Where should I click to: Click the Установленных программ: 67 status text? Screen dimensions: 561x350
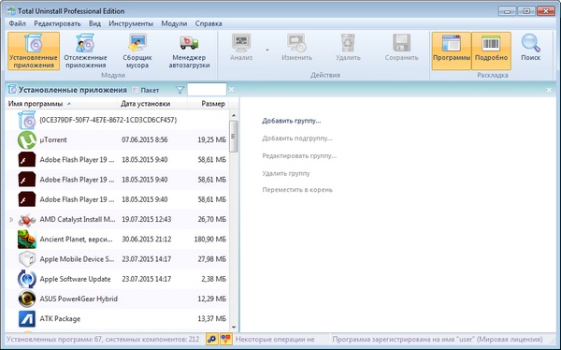[103, 339]
